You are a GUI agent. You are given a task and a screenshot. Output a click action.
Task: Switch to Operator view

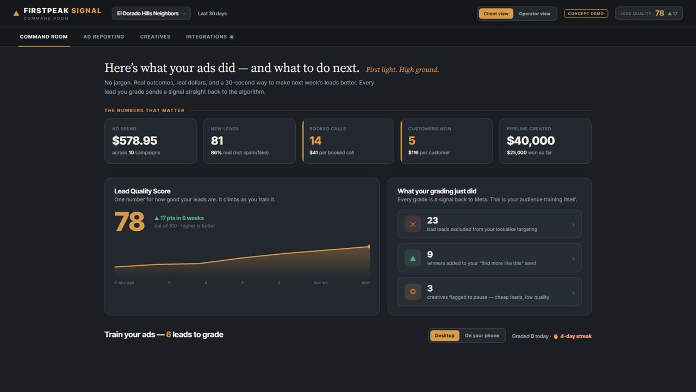535,14
